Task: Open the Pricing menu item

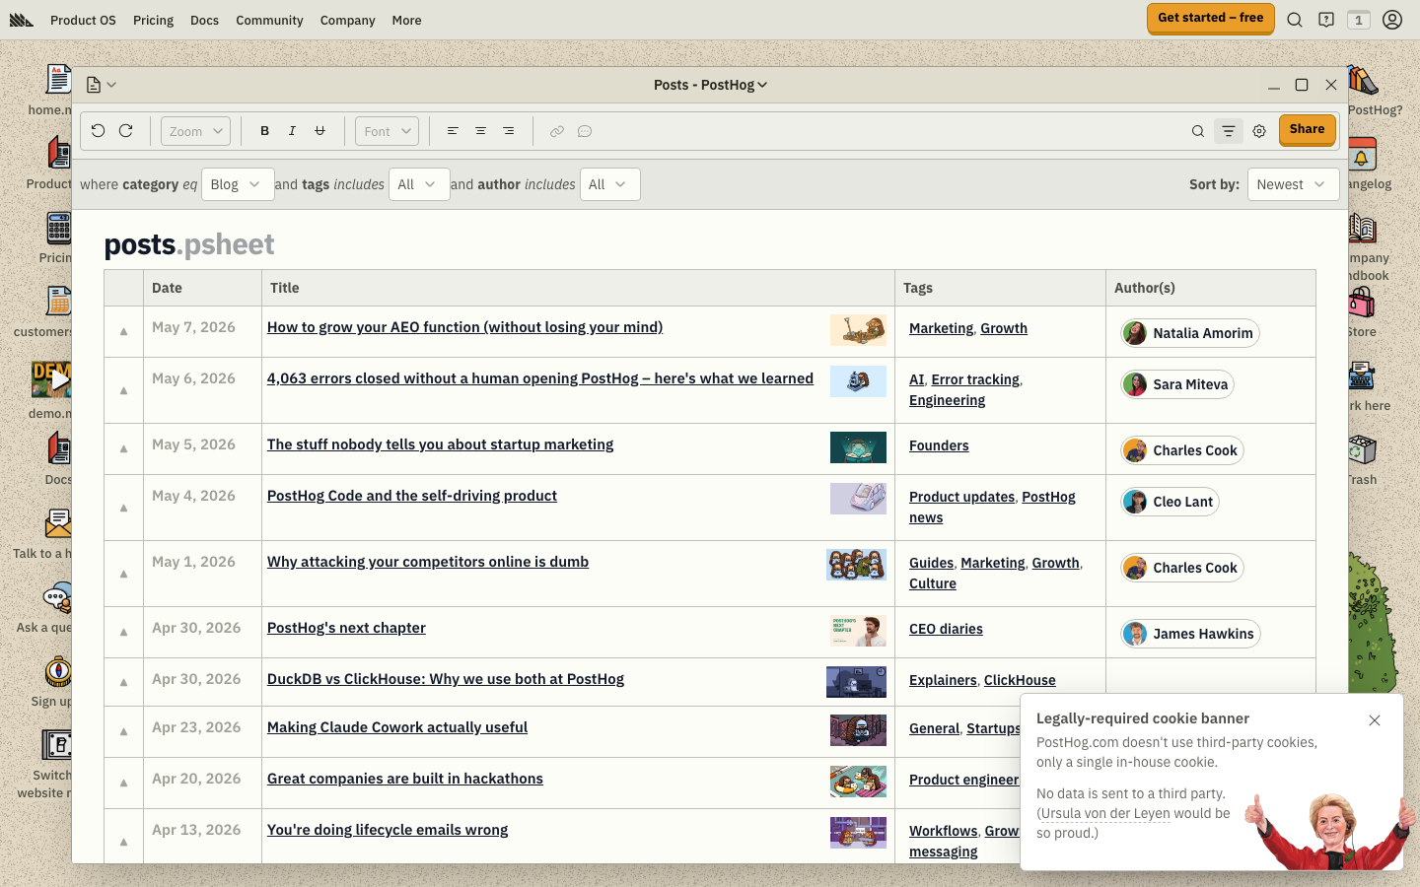Action: click(153, 20)
